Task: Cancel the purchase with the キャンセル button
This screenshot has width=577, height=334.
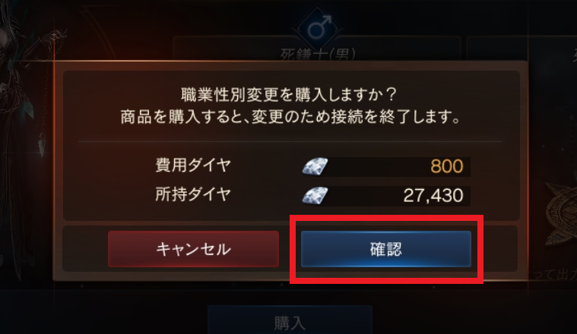Action: 193,249
